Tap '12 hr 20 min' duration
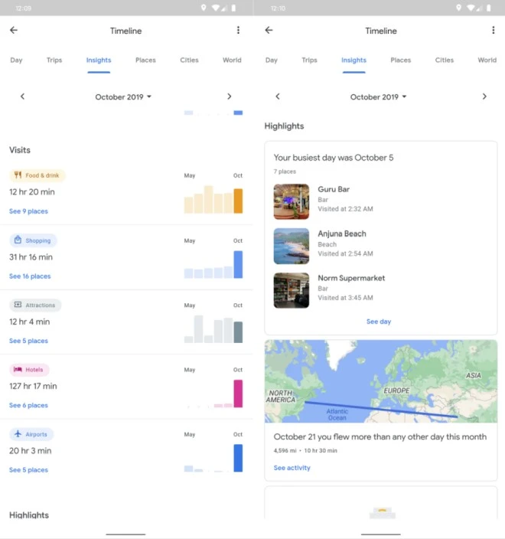The image size is (505, 539). point(32,192)
